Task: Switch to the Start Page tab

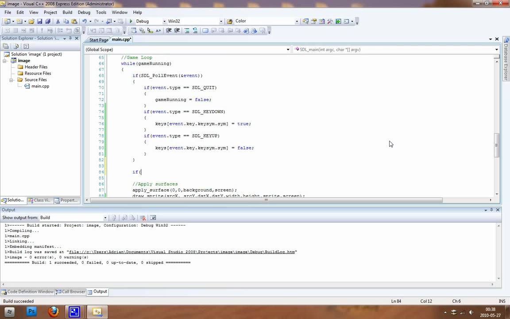Action: [x=98, y=40]
